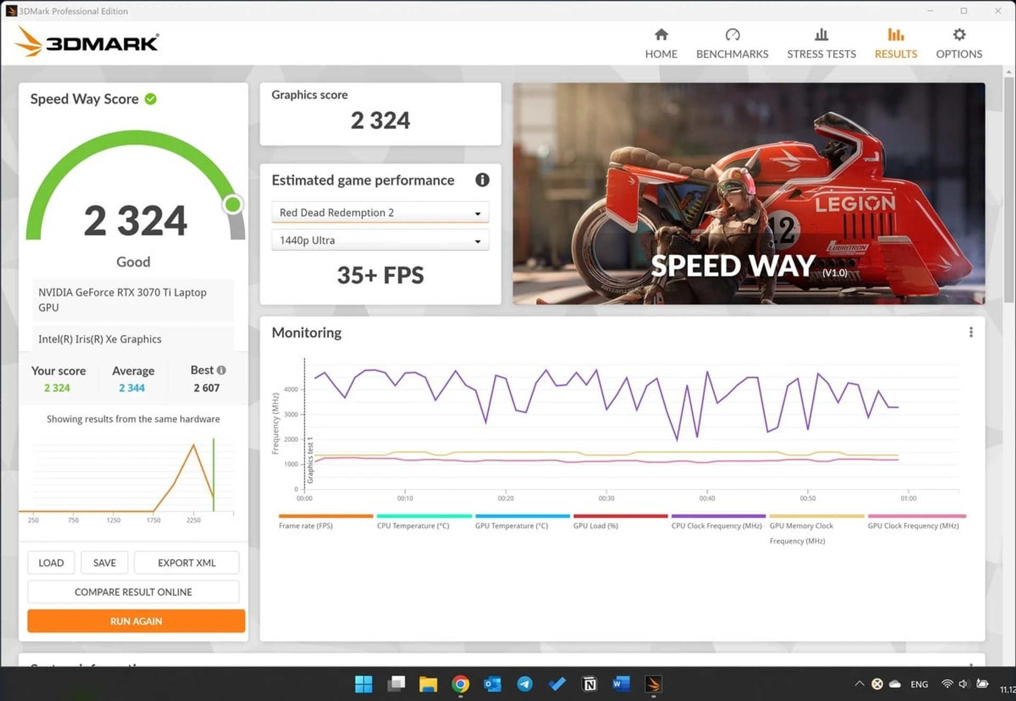Click the info icon next to Best score
The image size is (1016, 701).
(221, 370)
